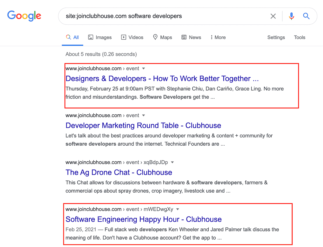323x247 pixels.
Task: Clear the search query using the X icon
Action: pos(273,16)
